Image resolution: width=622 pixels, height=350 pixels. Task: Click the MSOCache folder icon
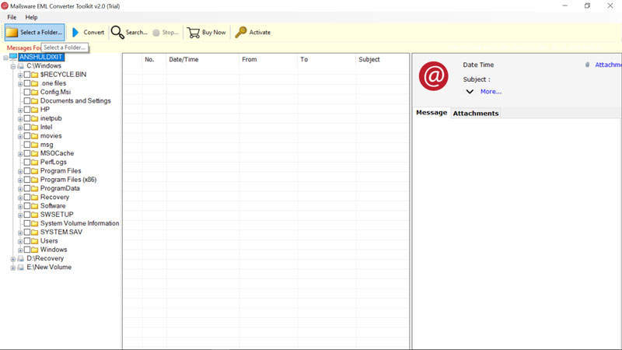(34, 153)
